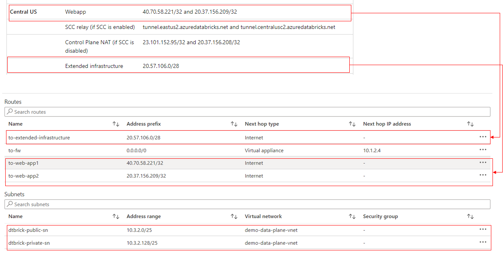Select the to-fw route name
Image resolution: width=503 pixels, height=254 pixels.
pyautogui.click(x=14, y=150)
